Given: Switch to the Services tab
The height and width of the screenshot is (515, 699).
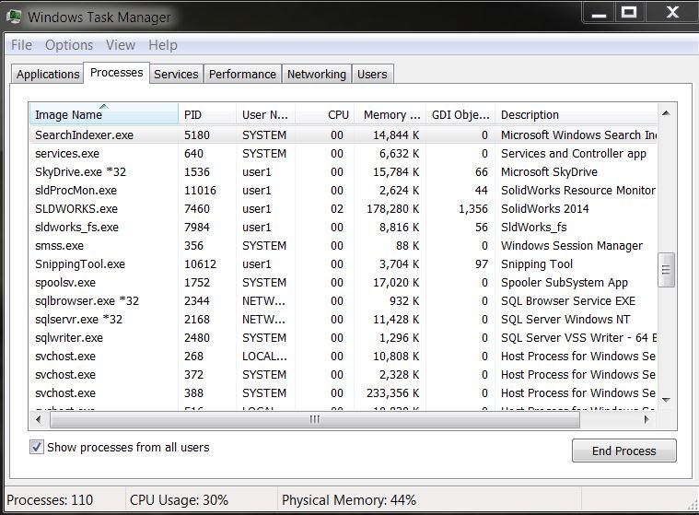Looking at the screenshot, I should pos(176,74).
